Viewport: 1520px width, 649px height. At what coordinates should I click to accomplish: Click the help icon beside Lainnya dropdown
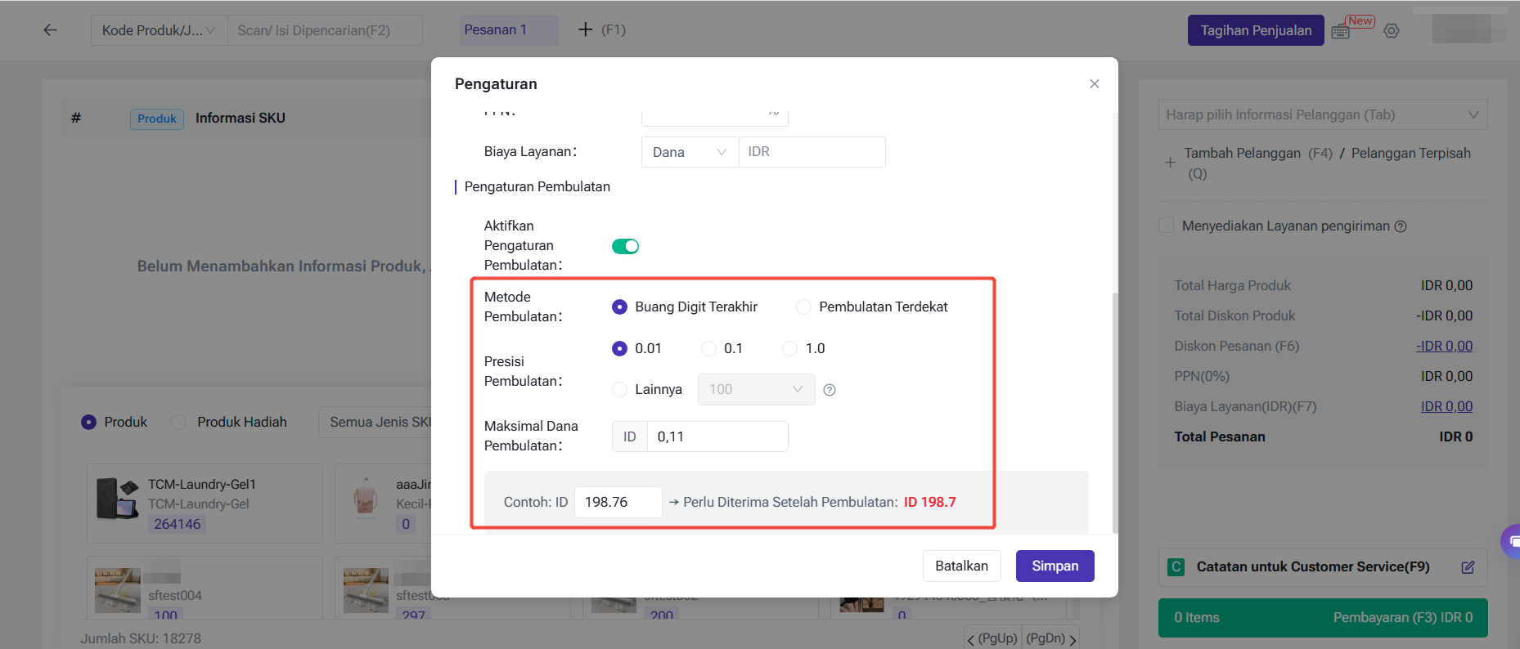point(830,390)
